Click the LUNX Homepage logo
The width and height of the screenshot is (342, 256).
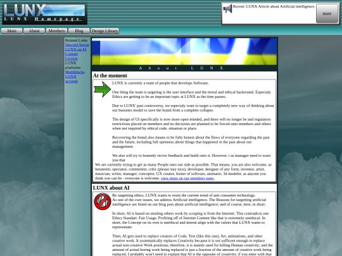pyautogui.click(x=45, y=13)
